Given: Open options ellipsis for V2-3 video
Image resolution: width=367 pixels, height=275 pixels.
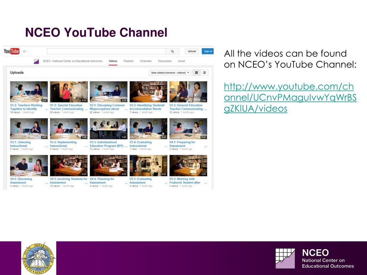Looking at the screenshot, I should click(206, 109).
